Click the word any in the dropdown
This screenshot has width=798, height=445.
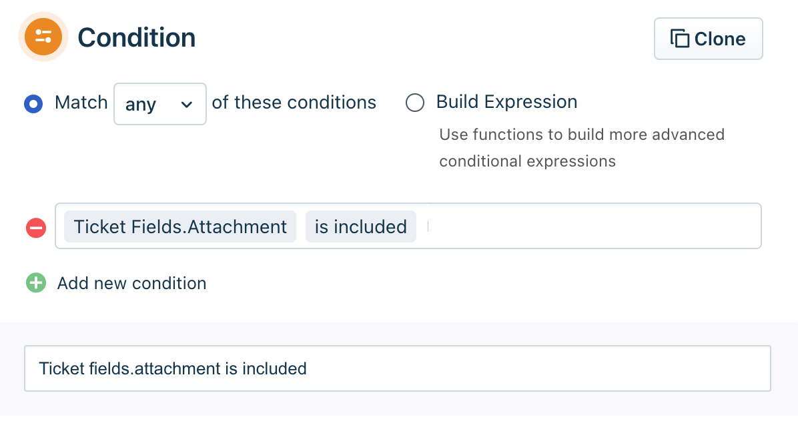[141, 105]
